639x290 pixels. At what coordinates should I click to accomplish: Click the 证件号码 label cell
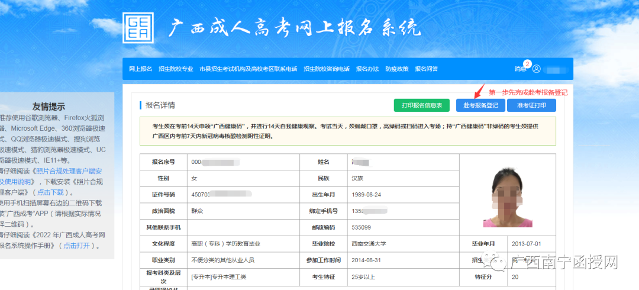click(163, 195)
